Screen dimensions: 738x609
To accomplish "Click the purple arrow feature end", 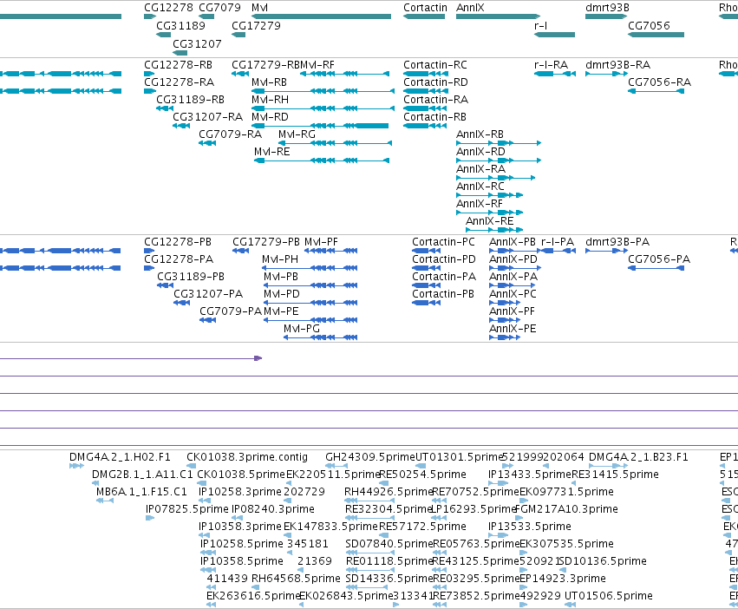I will coord(258,358).
